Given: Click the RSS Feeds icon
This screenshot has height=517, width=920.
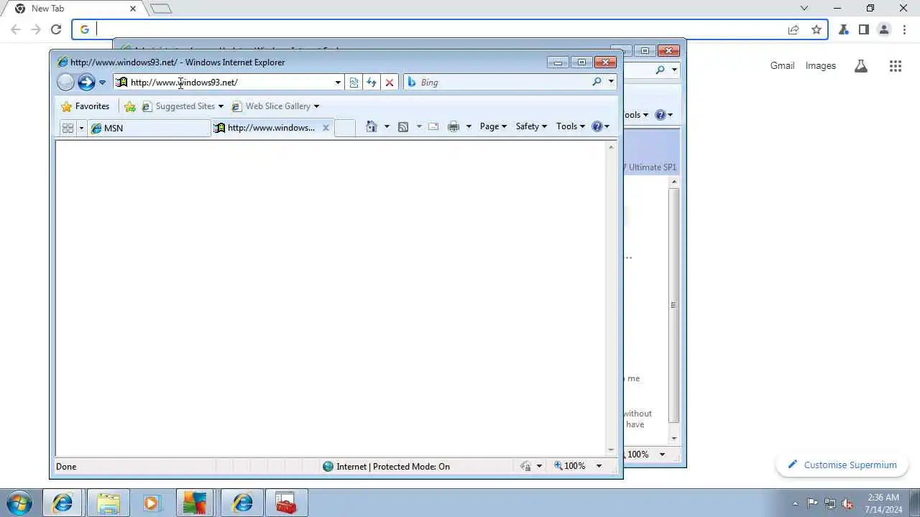Looking at the screenshot, I should (403, 126).
